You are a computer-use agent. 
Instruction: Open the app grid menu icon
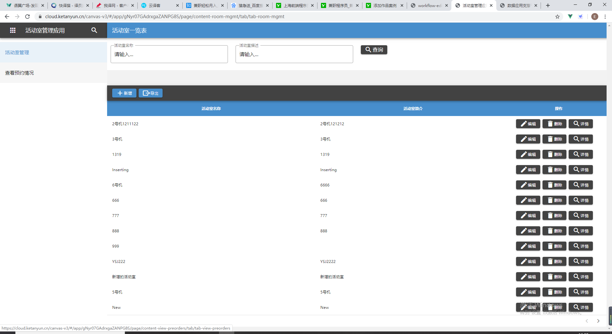[13, 30]
